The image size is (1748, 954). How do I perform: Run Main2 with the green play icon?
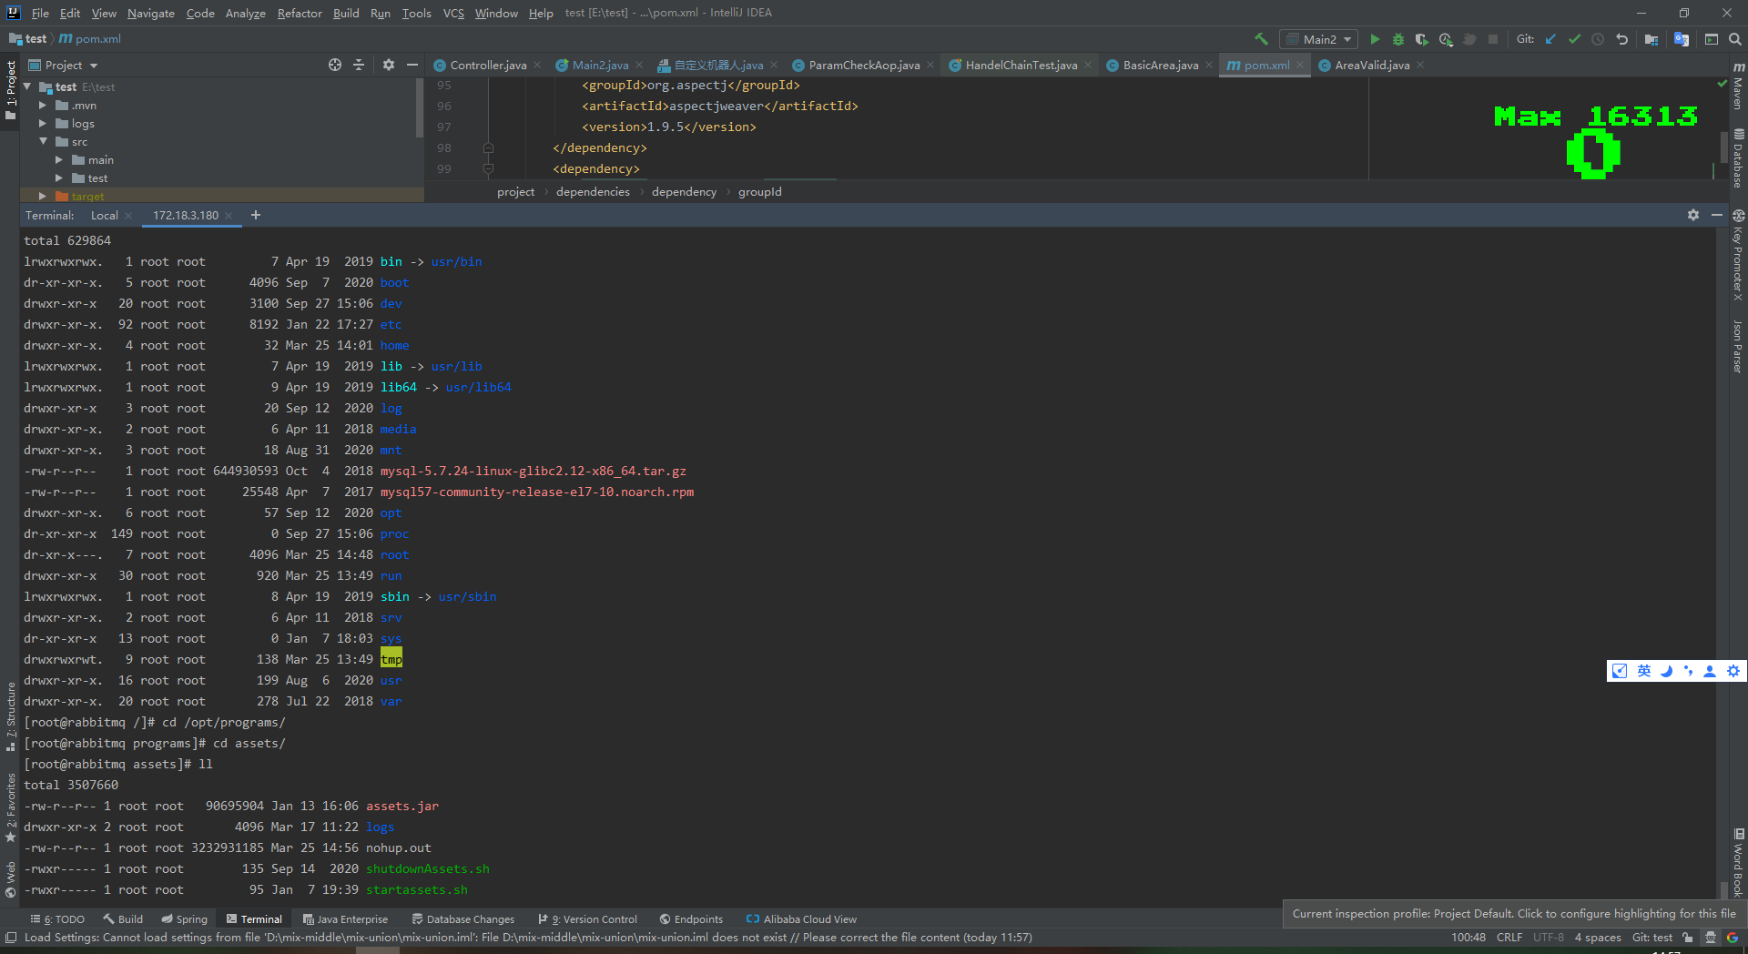[x=1375, y=39]
